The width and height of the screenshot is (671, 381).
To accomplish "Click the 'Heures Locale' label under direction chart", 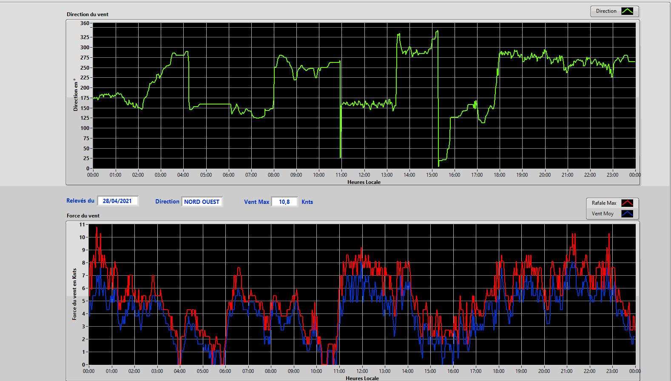I will [364, 182].
